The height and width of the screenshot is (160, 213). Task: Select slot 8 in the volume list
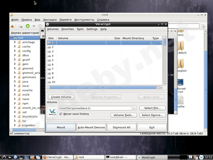point(104,73)
